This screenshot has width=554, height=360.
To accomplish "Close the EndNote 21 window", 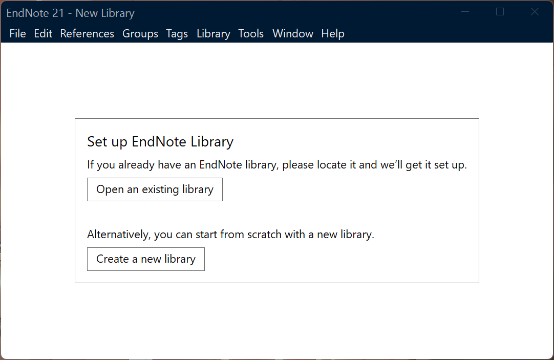I will (x=535, y=12).
